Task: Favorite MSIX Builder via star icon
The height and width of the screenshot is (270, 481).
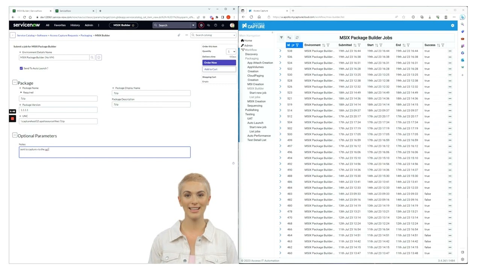Action: click(x=133, y=25)
